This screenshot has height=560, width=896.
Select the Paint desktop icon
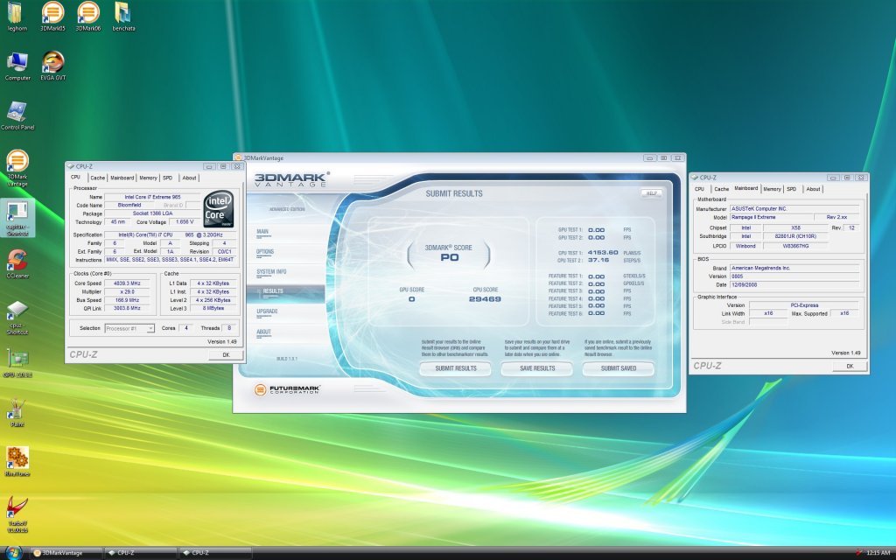17,413
